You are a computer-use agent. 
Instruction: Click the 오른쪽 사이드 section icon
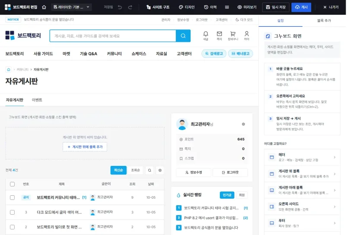(x=272, y=206)
